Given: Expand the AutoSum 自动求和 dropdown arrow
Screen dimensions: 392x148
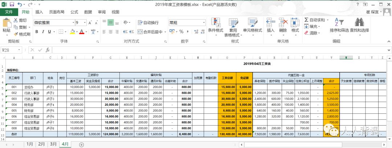Looking at the screenshot, I should pos(327,20).
